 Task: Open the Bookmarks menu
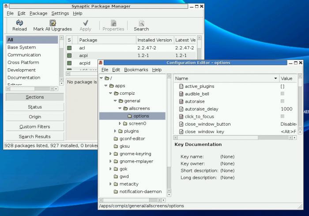pyautogui.click(x=136, y=70)
